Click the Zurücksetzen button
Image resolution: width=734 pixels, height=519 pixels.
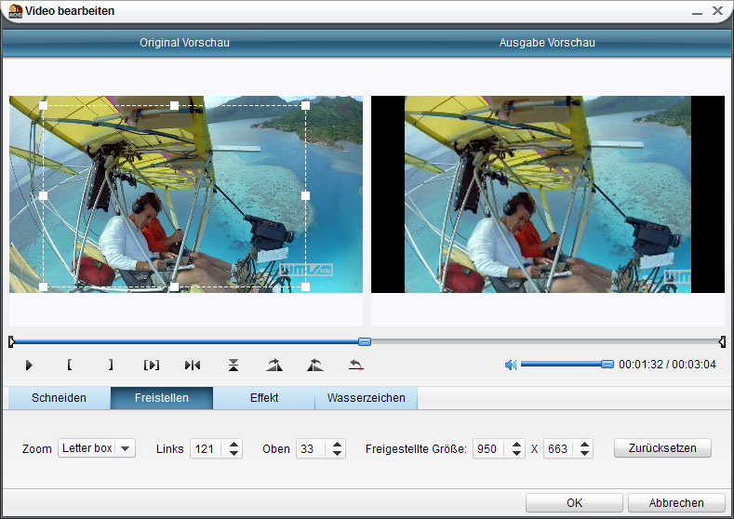[662, 448]
